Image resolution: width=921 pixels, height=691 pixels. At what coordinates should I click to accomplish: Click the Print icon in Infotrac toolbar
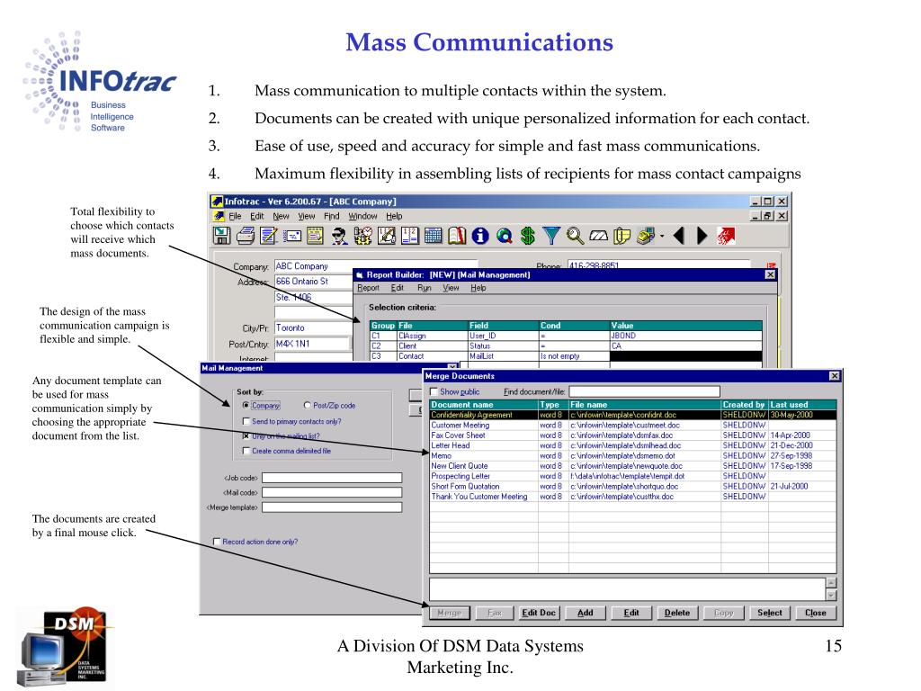click(245, 236)
